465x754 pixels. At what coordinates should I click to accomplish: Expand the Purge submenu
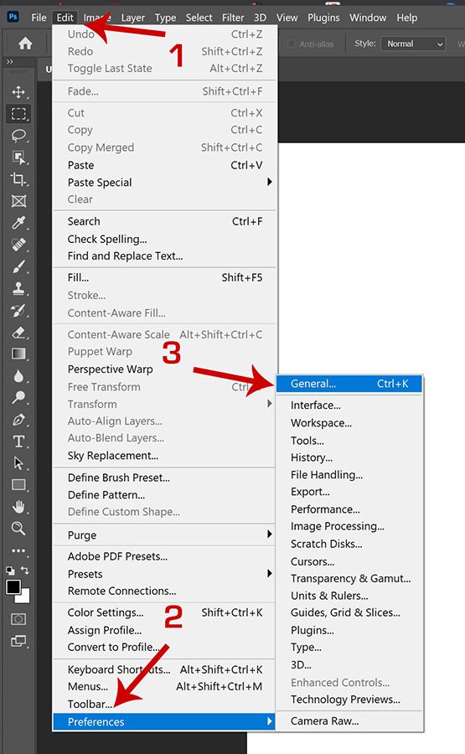click(x=164, y=535)
